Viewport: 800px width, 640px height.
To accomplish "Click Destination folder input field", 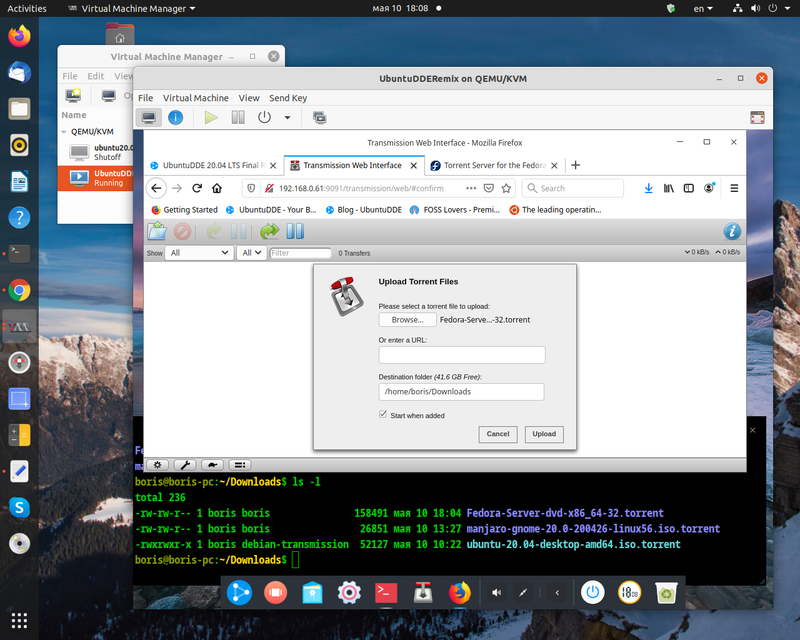I will pyautogui.click(x=461, y=392).
